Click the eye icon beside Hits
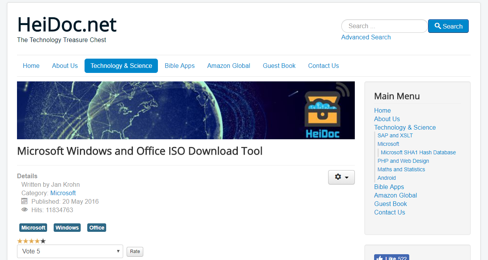The image size is (488, 260). tap(25, 209)
